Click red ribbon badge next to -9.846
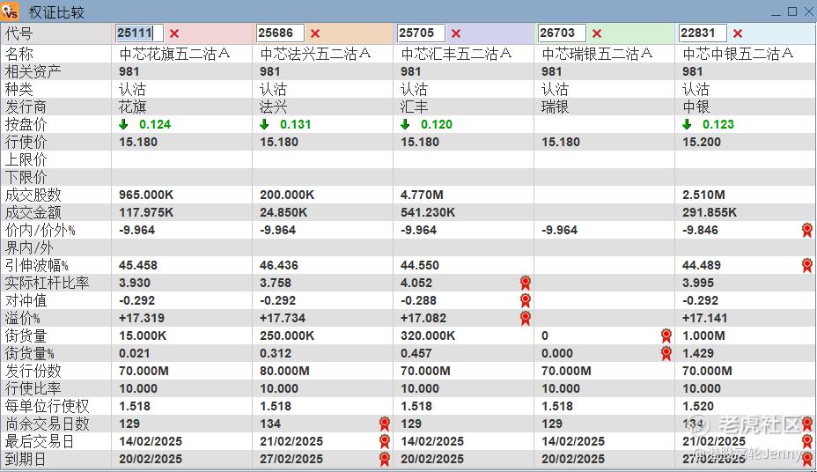817x472 pixels. 807,230
